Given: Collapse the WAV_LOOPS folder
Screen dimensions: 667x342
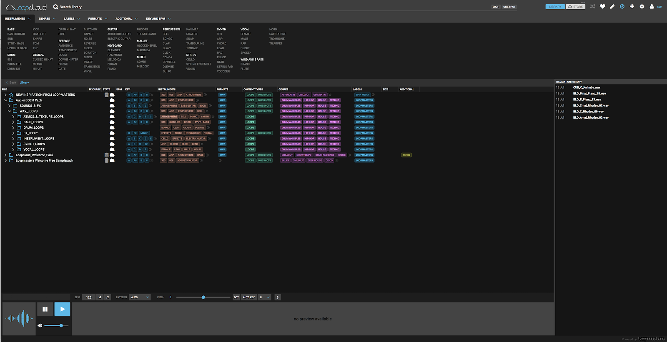Looking at the screenshot, I should point(9,111).
